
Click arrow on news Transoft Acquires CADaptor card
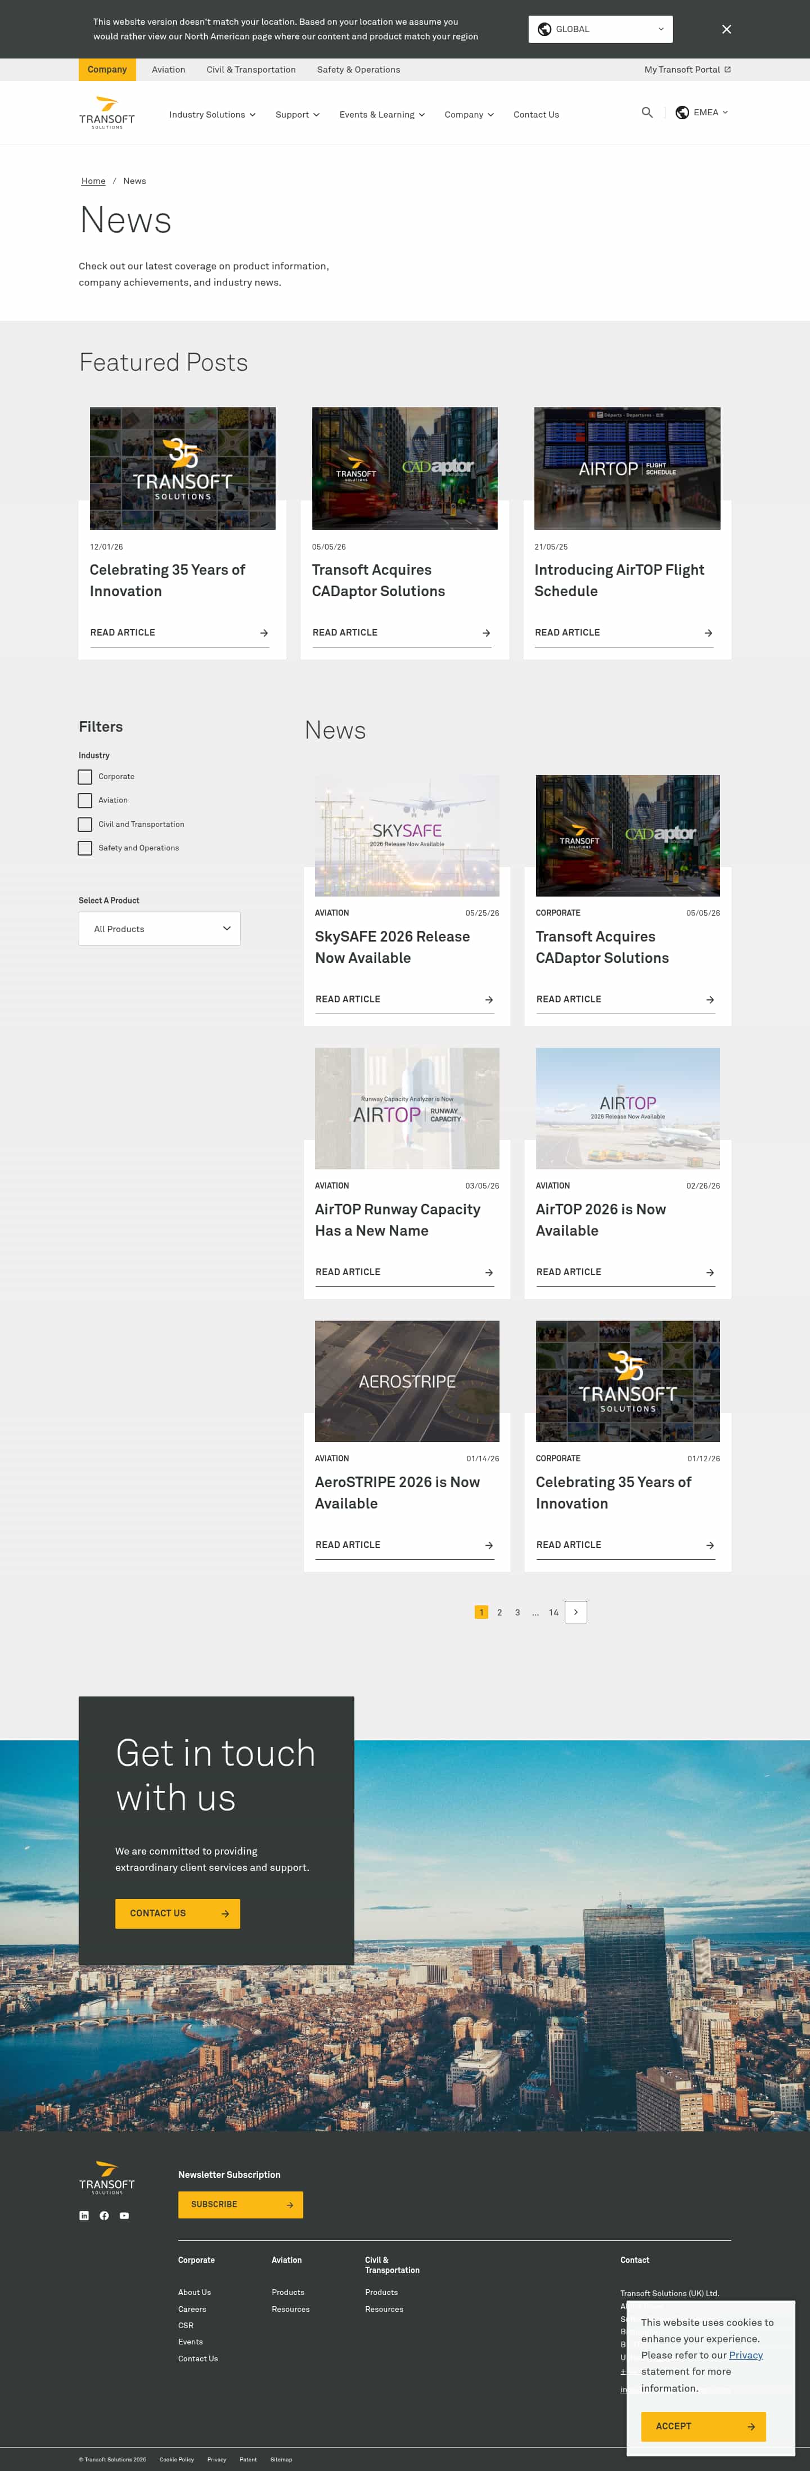(710, 1000)
